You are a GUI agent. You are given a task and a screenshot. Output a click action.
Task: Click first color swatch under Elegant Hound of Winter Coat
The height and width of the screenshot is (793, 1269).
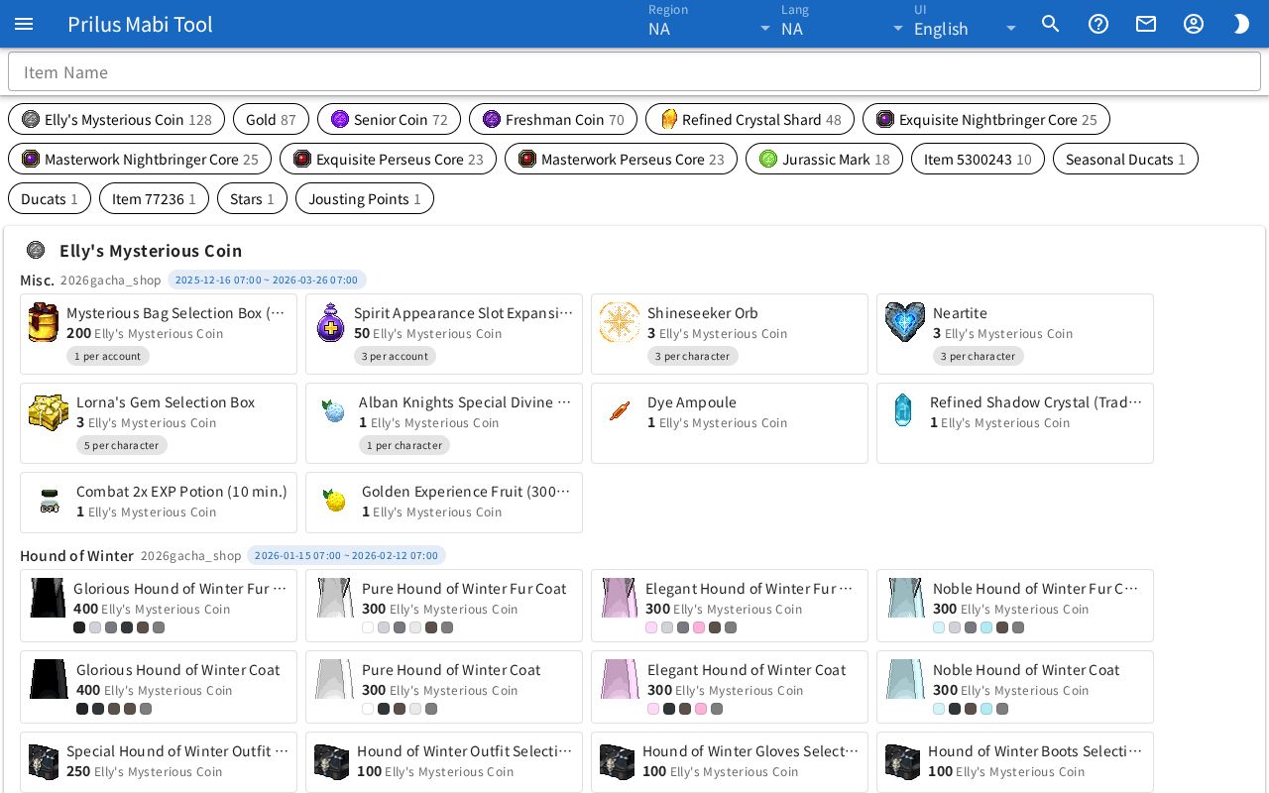653,709
